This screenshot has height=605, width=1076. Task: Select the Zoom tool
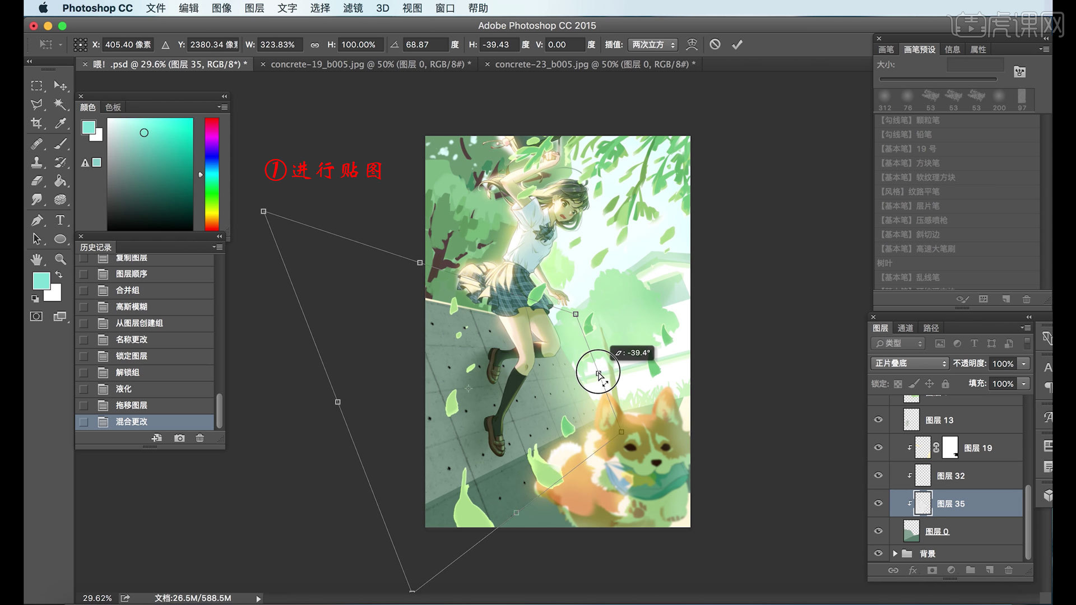[60, 259]
